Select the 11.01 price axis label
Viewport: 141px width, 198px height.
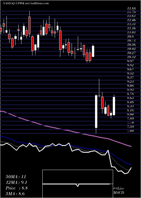pos(131,32)
